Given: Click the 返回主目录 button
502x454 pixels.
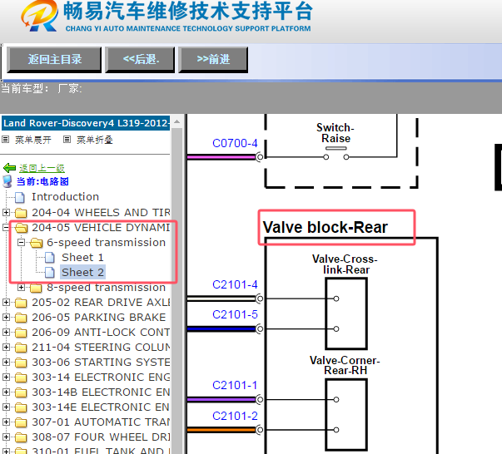Looking at the screenshot, I should click(x=54, y=60).
